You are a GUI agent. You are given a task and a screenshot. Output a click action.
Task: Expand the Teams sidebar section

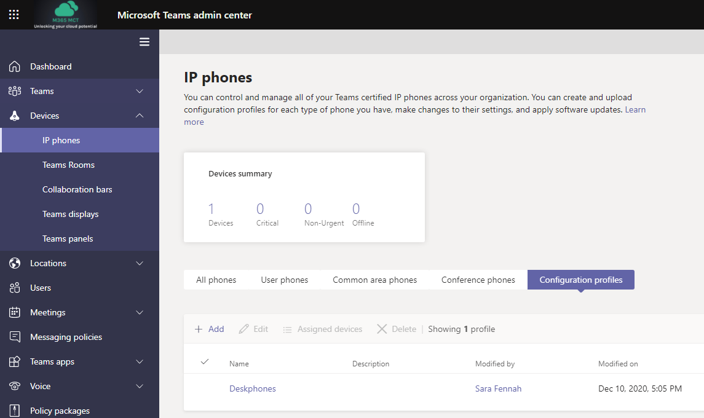click(140, 91)
